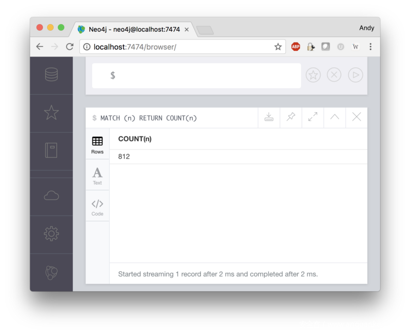Open the cloud sync sidebar icon

(x=51, y=195)
